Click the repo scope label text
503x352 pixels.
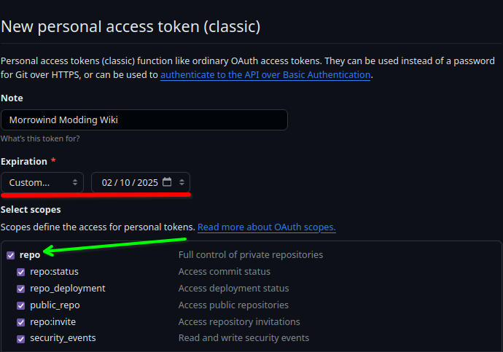tap(30, 255)
